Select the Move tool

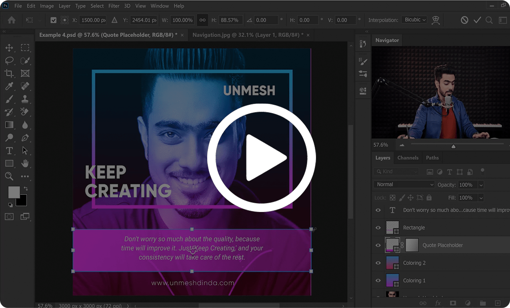[9, 48]
